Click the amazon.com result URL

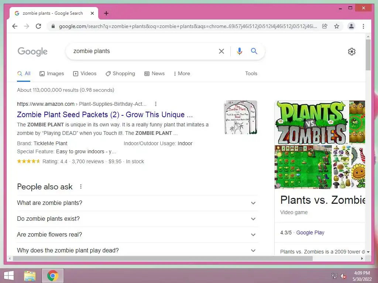pos(82,104)
